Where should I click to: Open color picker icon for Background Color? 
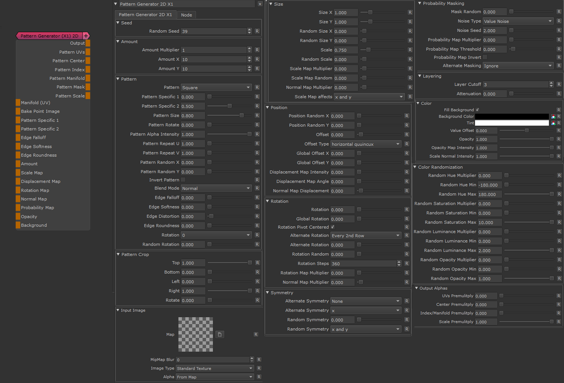pos(553,117)
